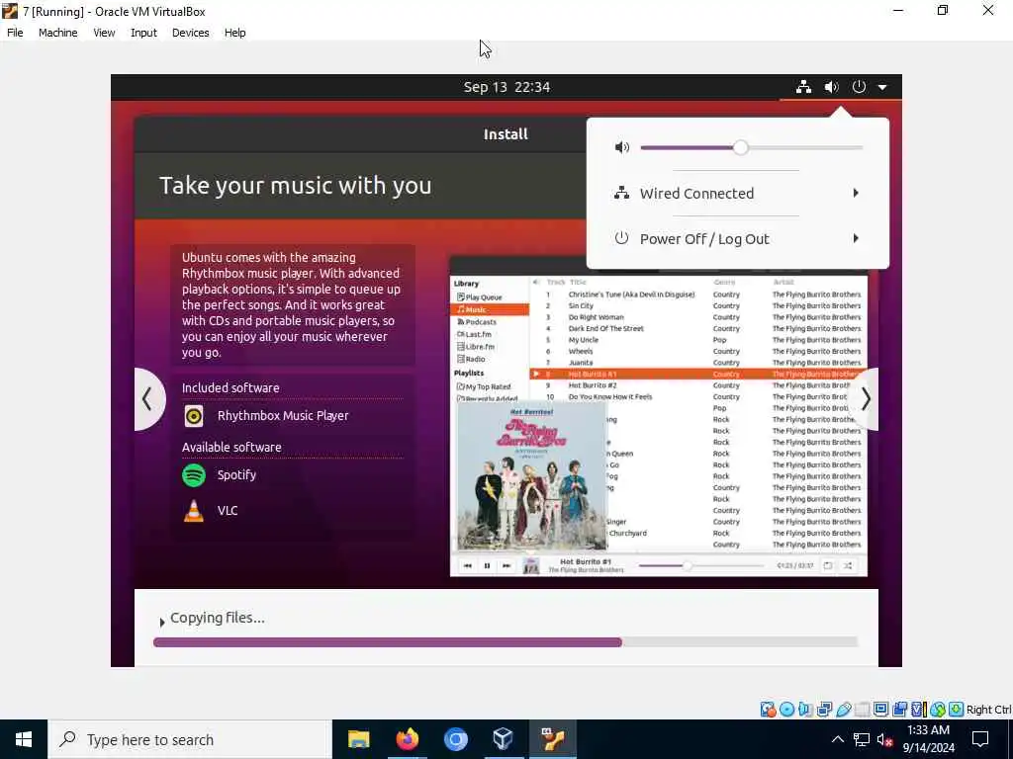Image resolution: width=1013 pixels, height=759 pixels.
Task: Click the VLC traffic cone icon
Action: pyautogui.click(x=194, y=511)
